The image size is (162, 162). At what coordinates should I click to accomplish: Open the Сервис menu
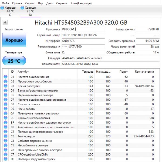(30, 4)
